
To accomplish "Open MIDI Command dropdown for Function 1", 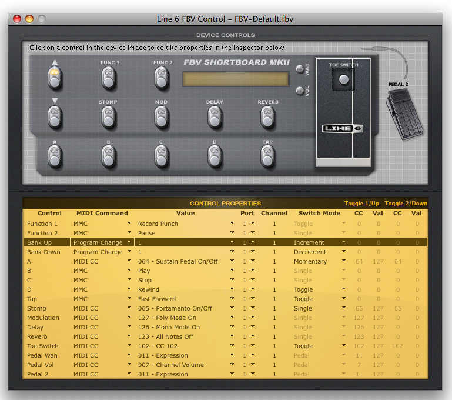I will tap(129, 223).
